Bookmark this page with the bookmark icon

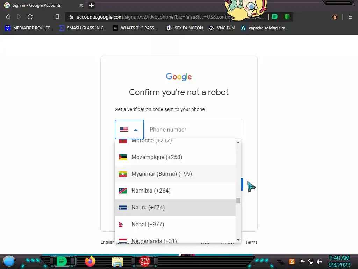[57, 17]
